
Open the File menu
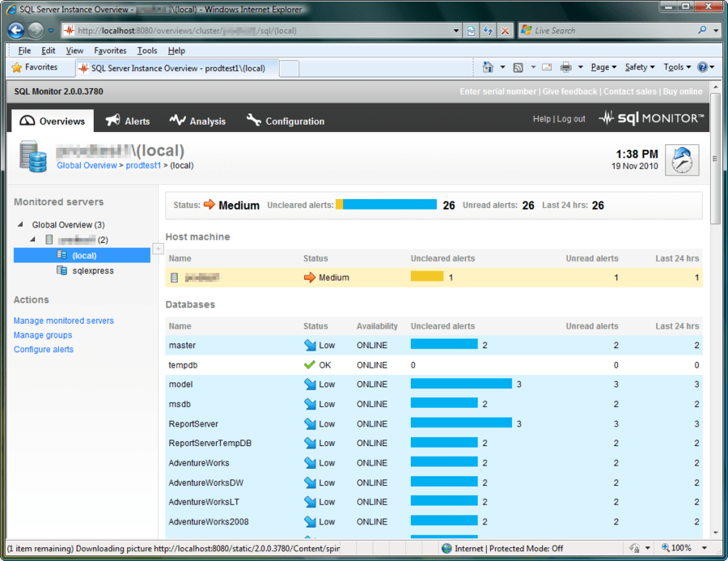pyautogui.click(x=23, y=50)
